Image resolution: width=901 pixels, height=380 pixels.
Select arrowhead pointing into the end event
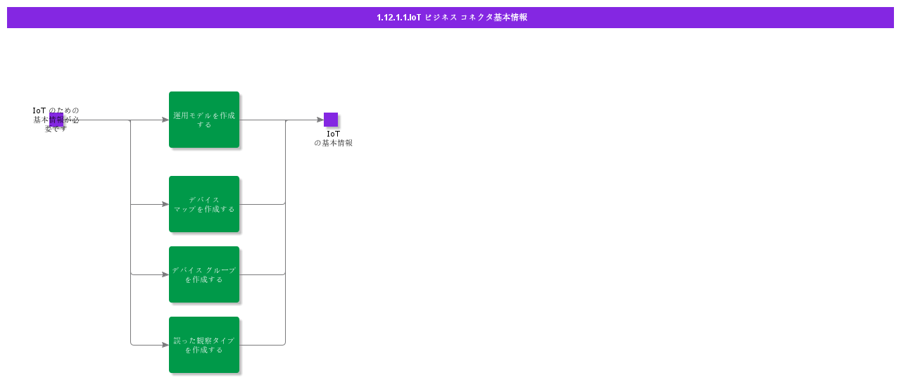pos(320,120)
